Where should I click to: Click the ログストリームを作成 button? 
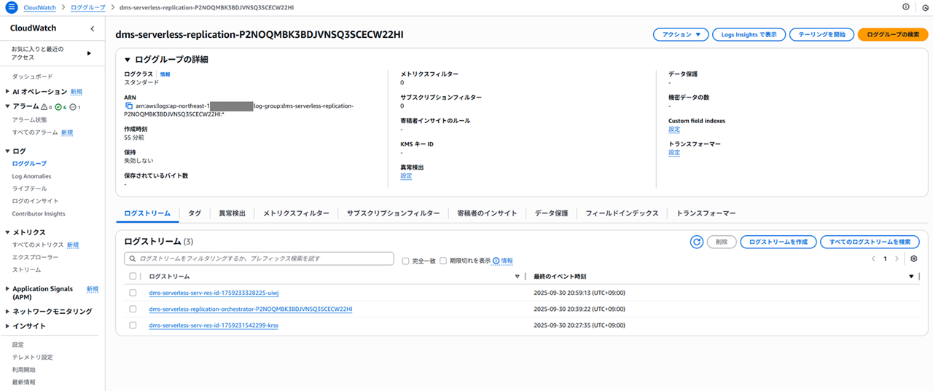(778, 242)
